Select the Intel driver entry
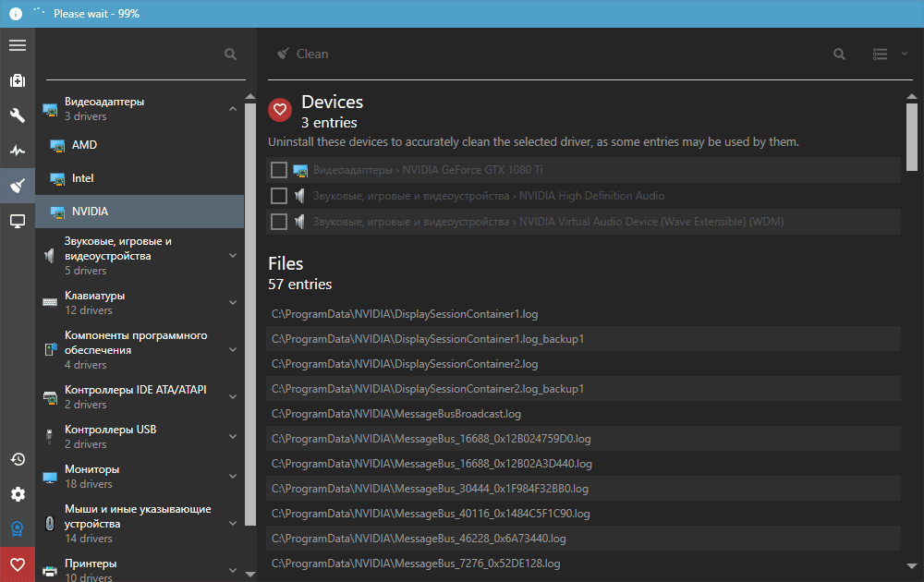This screenshot has height=582, width=924. click(x=83, y=178)
